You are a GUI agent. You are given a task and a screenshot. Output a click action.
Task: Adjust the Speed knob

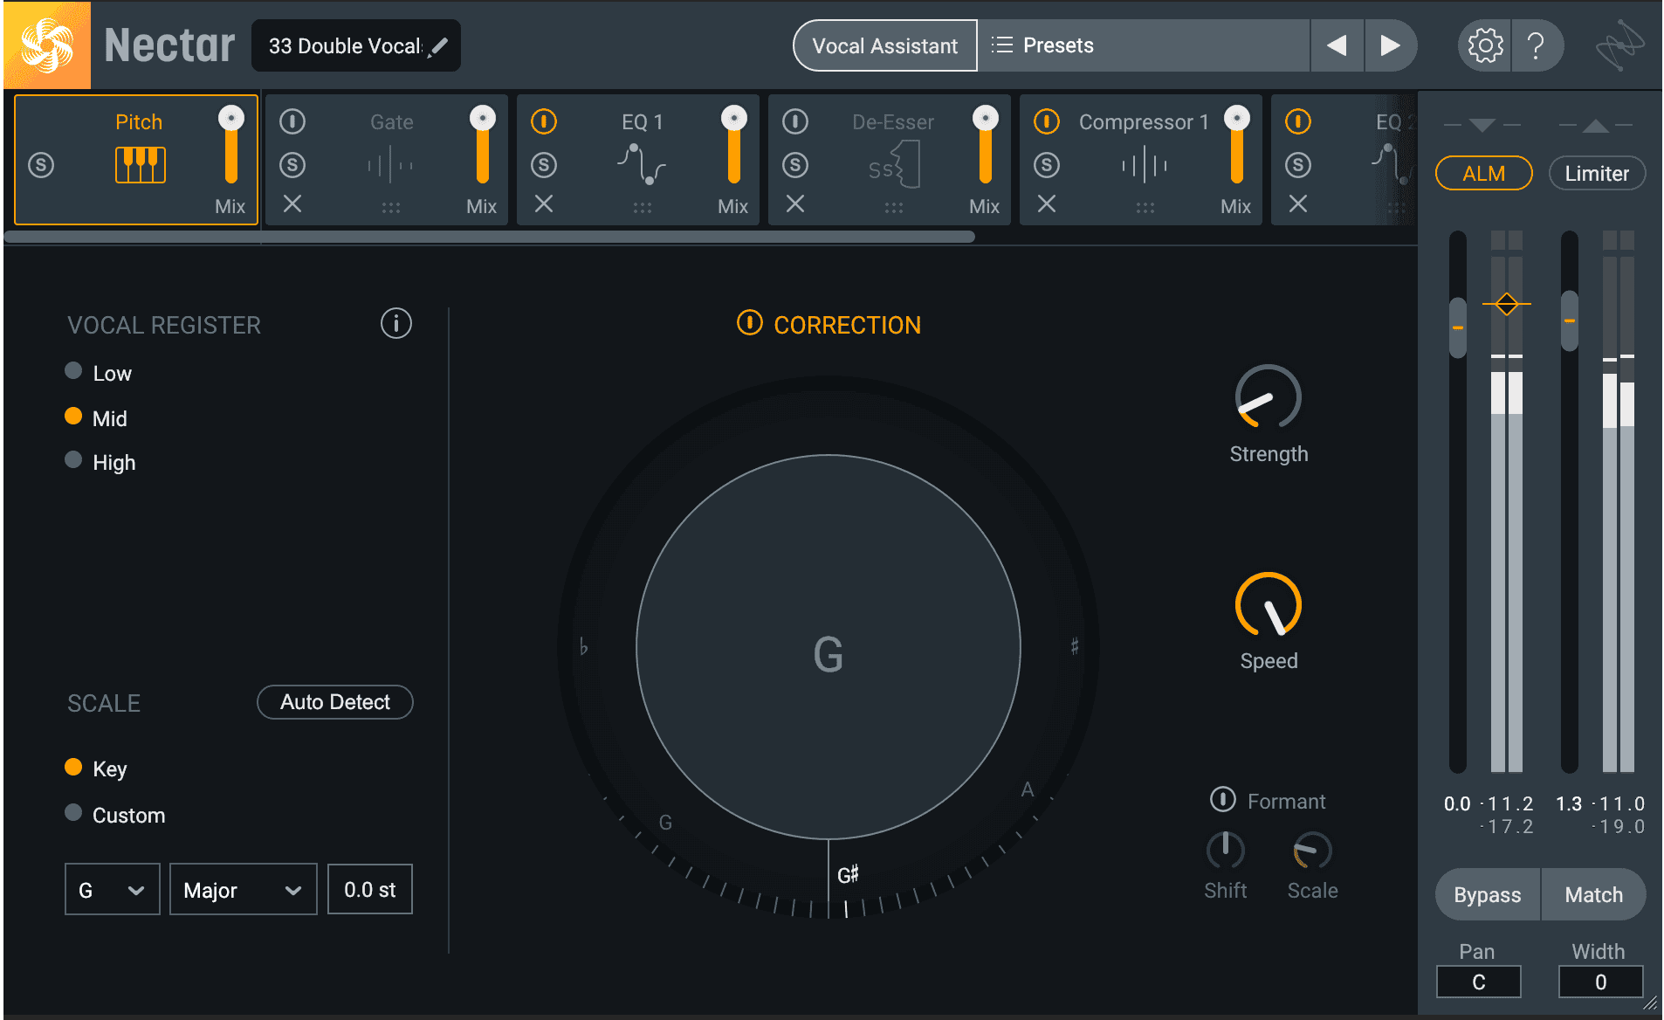click(x=1269, y=604)
